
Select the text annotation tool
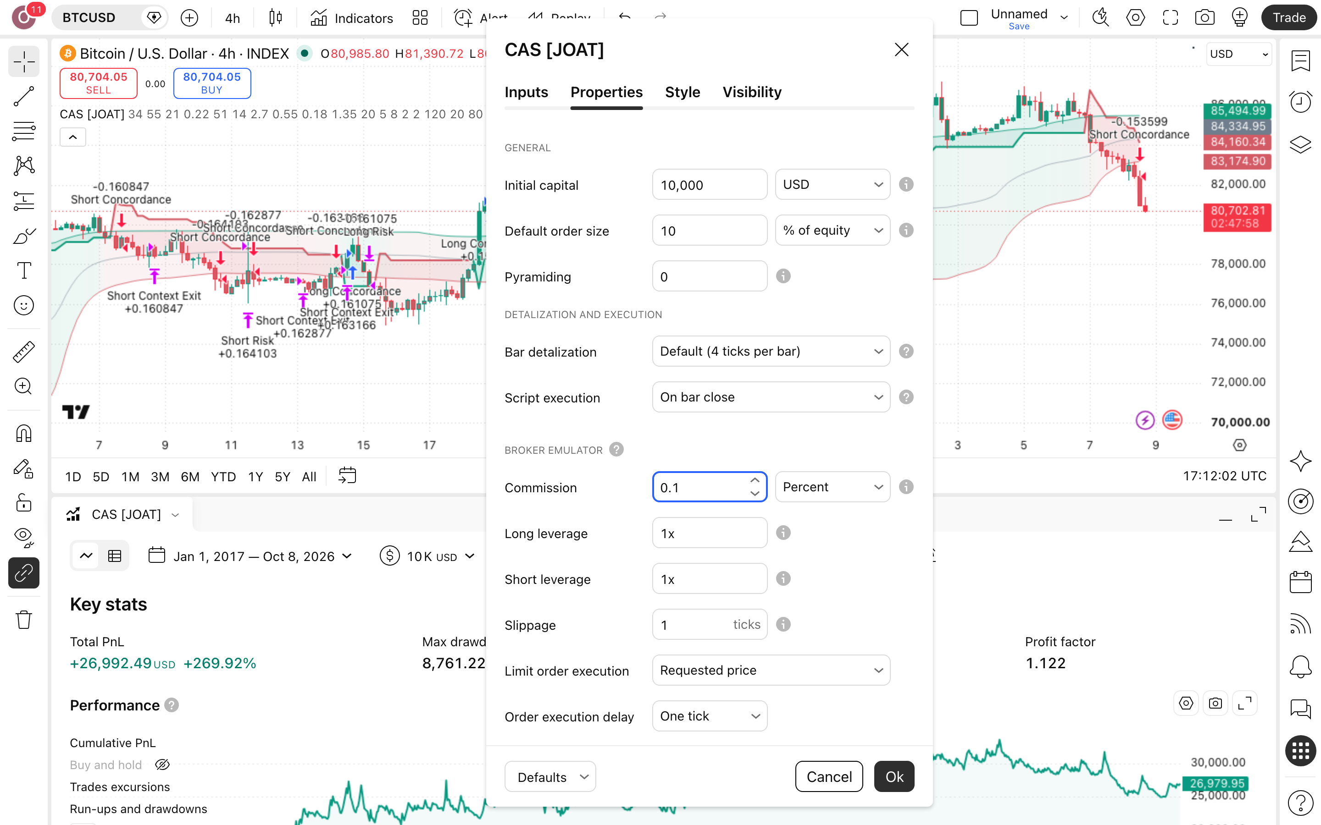pyautogui.click(x=23, y=270)
